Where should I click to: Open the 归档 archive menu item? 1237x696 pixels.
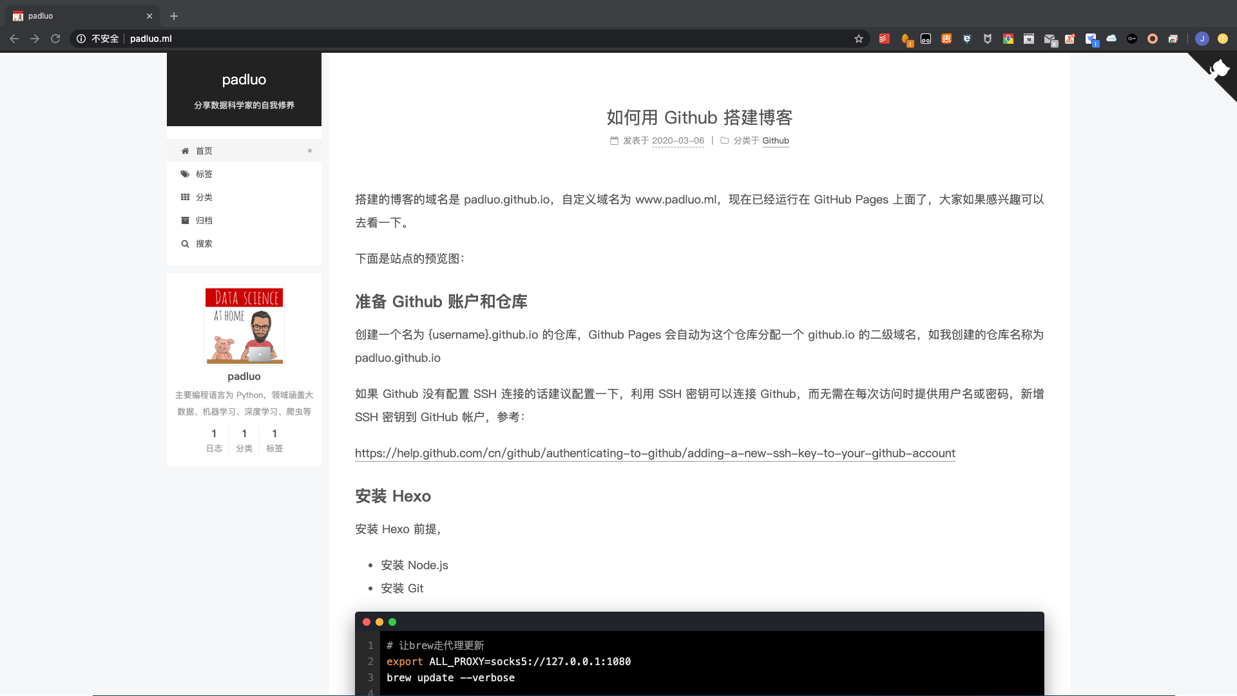pyautogui.click(x=204, y=220)
